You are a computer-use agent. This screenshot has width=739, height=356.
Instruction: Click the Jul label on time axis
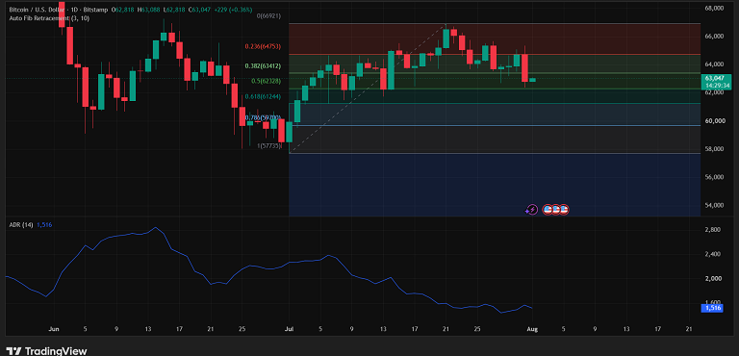coord(289,329)
